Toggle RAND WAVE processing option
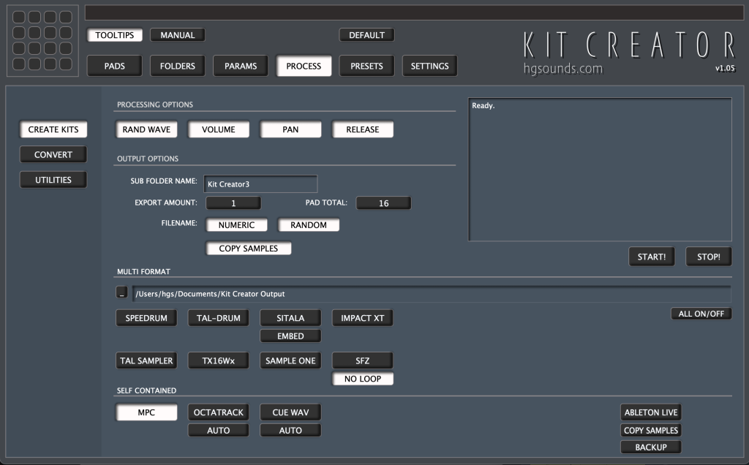The image size is (749, 465). pyautogui.click(x=146, y=129)
